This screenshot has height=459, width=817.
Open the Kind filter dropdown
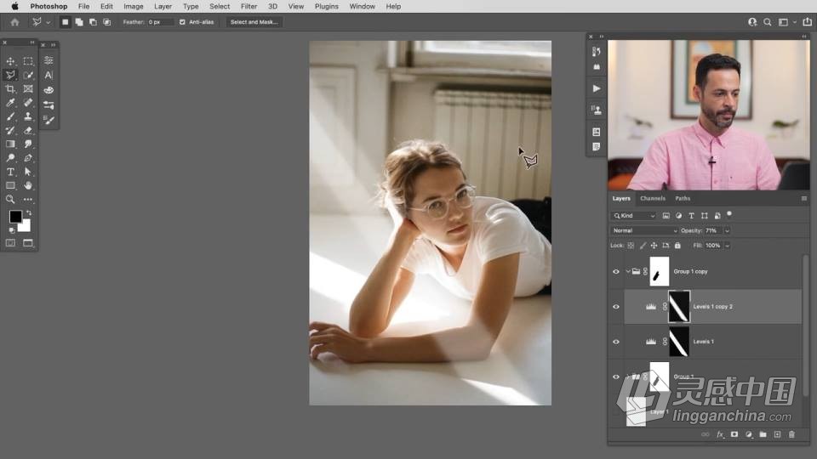(x=634, y=215)
